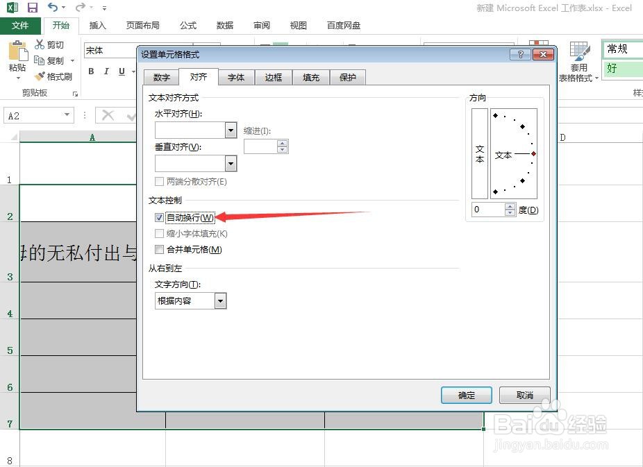Viewport: 643px width, 467px height.
Task: Apply Bold formatting
Action: click(90, 71)
